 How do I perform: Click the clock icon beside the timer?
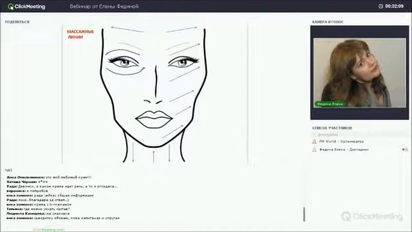(x=380, y=6)
